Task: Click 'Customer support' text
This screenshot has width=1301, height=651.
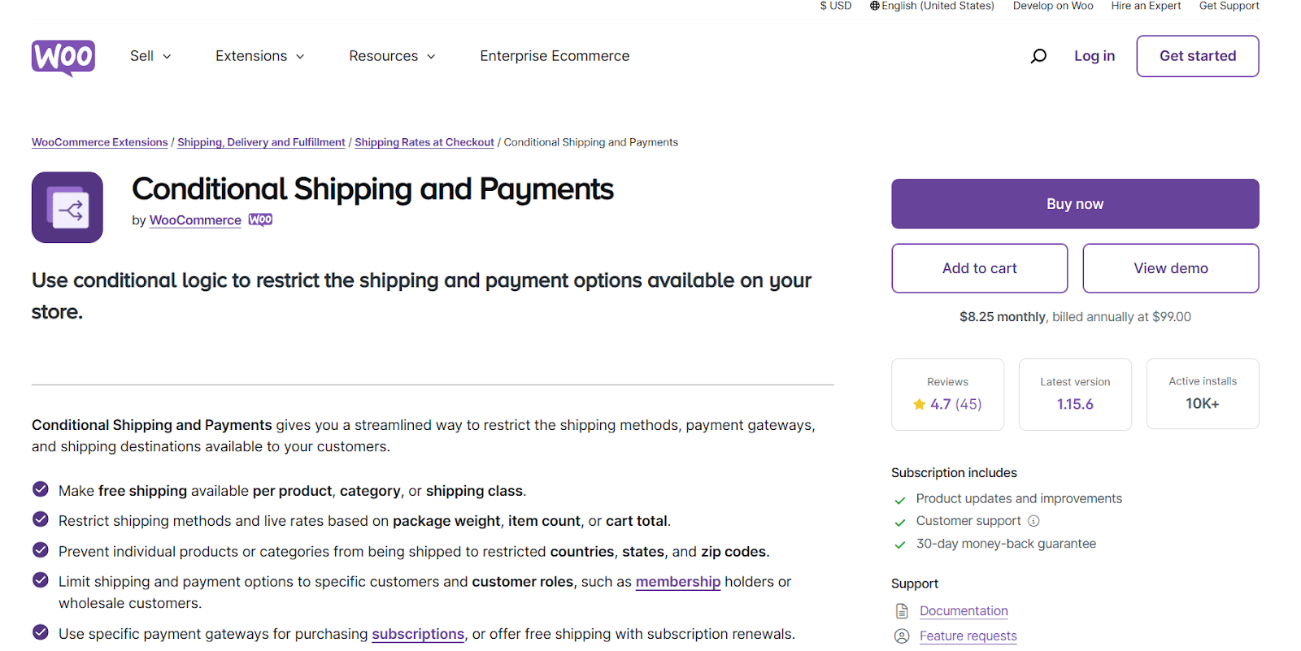Action: [968, 521]
